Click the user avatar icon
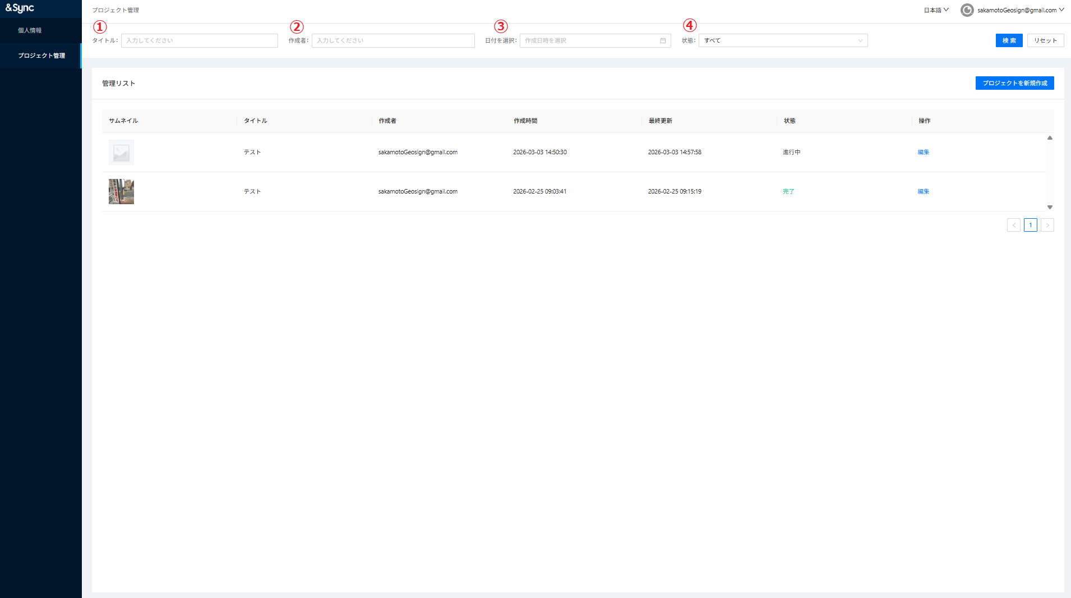The height and width of the screenshot is (598, 1071). point(967,10)
